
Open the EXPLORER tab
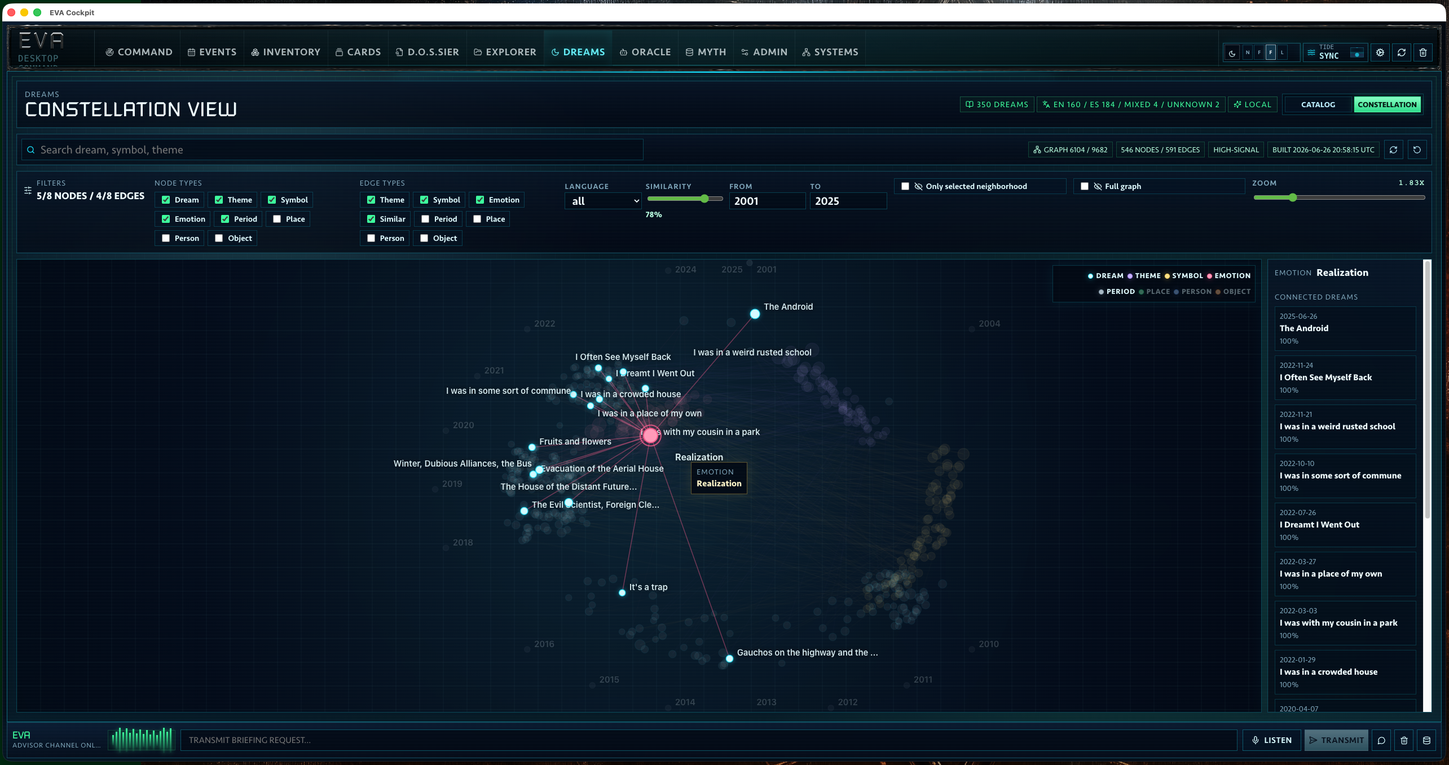[505, 52]
